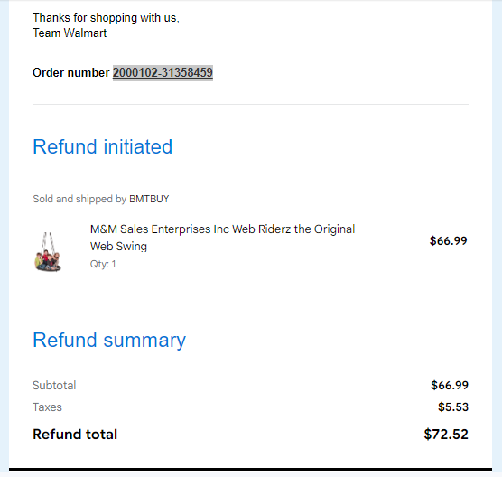Click the Qty: 1 text
This screenshot has width=502, height=477.
(103, 265)
